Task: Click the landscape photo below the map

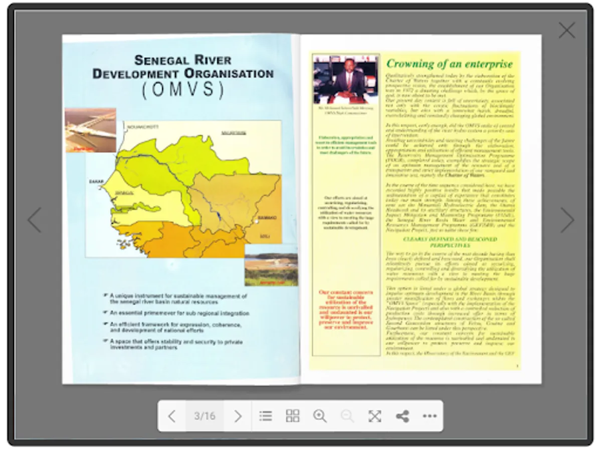Action: tap(271, 265)
